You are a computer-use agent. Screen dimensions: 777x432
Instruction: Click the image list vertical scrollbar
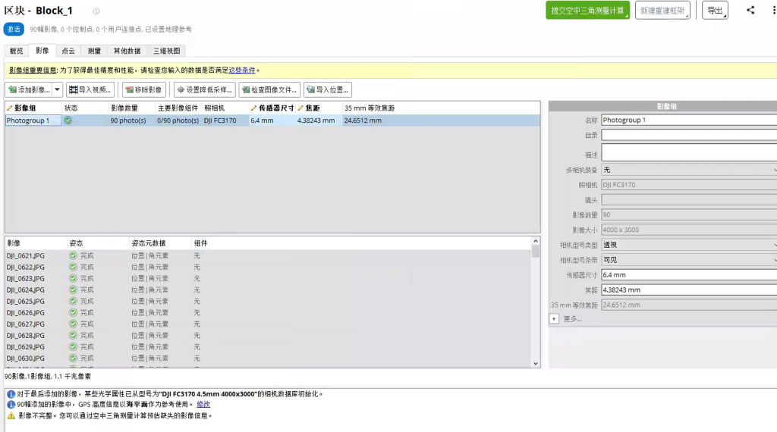(536, 303)
